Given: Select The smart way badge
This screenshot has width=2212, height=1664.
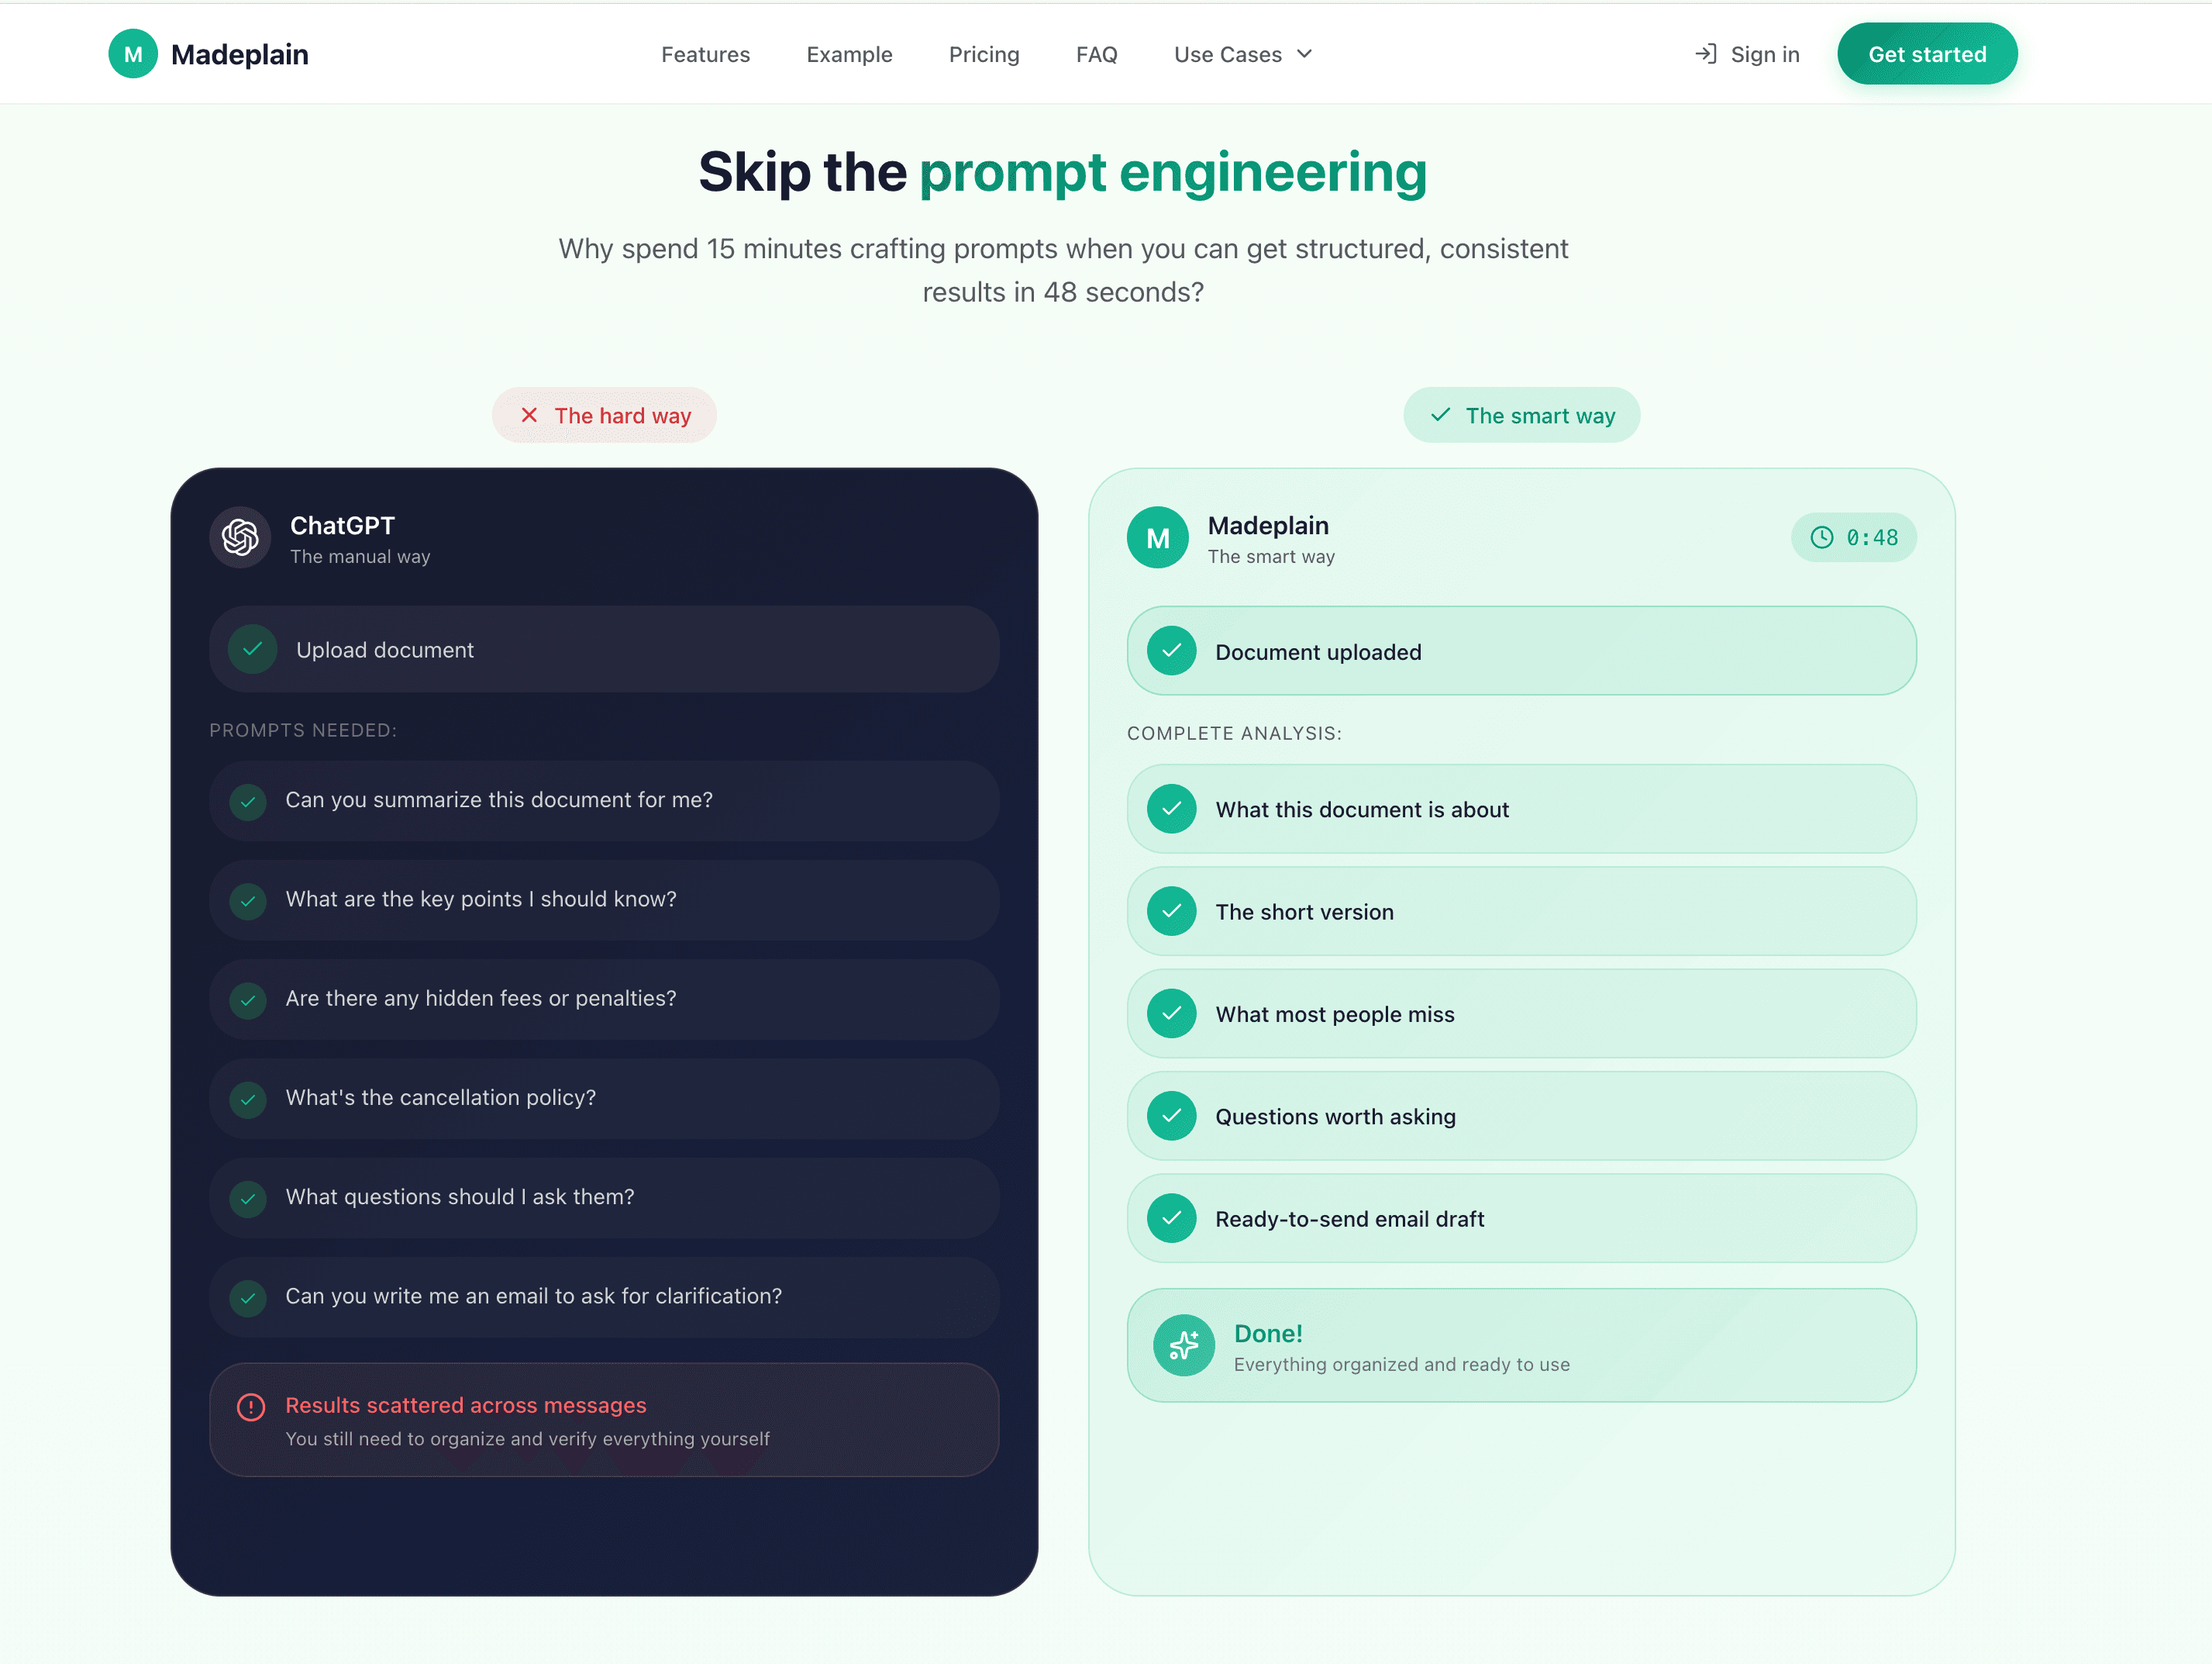Looking at the screenshot, I should coord(1521,416).
